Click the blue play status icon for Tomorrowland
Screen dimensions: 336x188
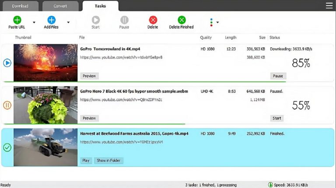click(x=7, y=63)
